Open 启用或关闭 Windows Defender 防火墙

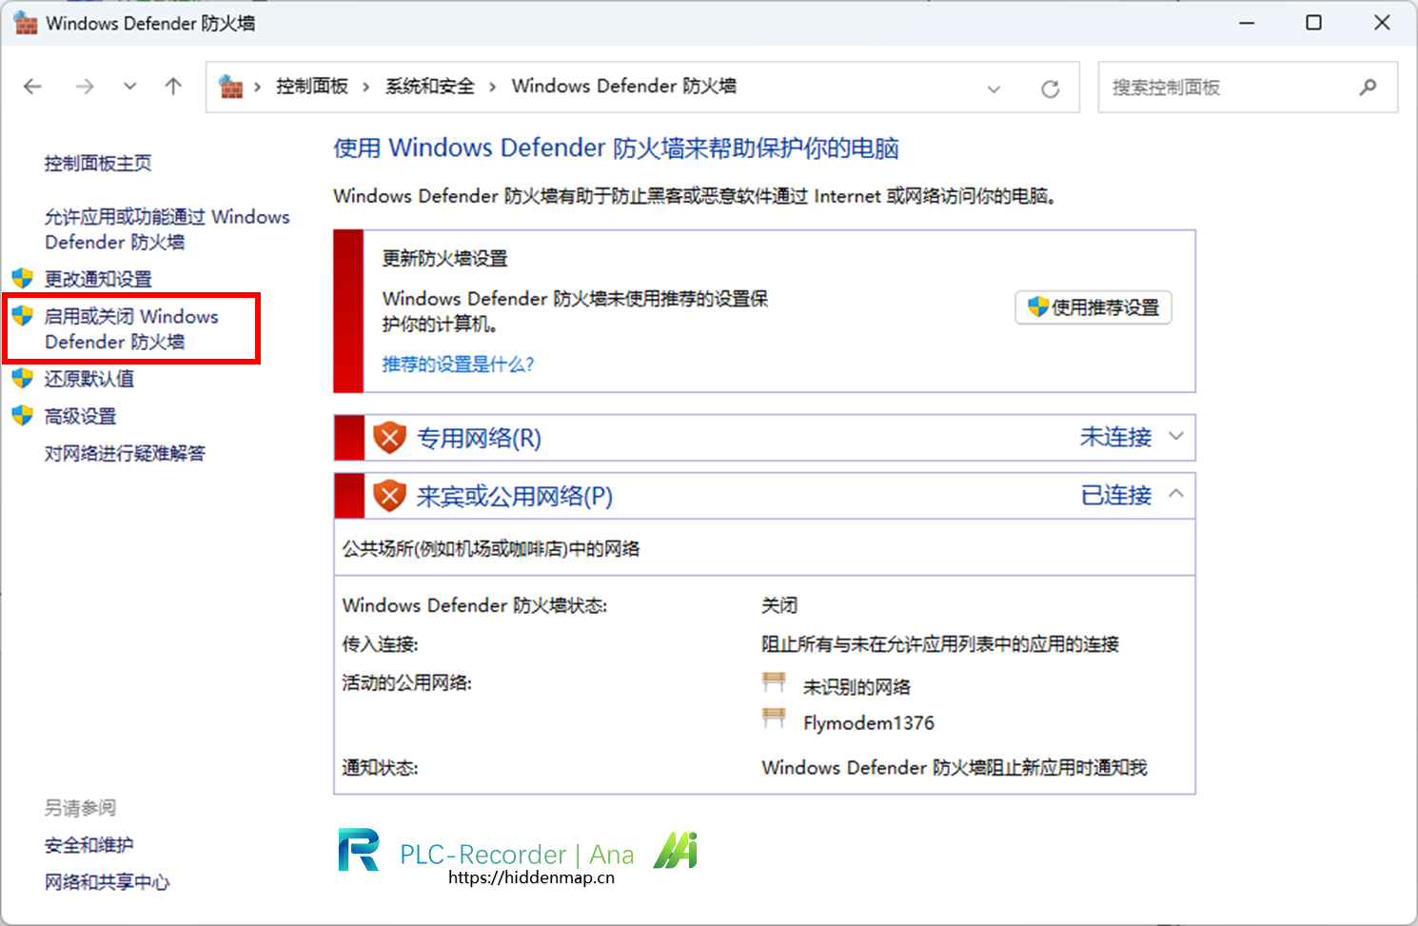131,328
